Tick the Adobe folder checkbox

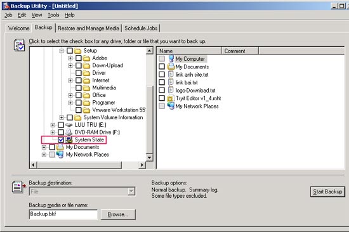[x=78, y=58]
